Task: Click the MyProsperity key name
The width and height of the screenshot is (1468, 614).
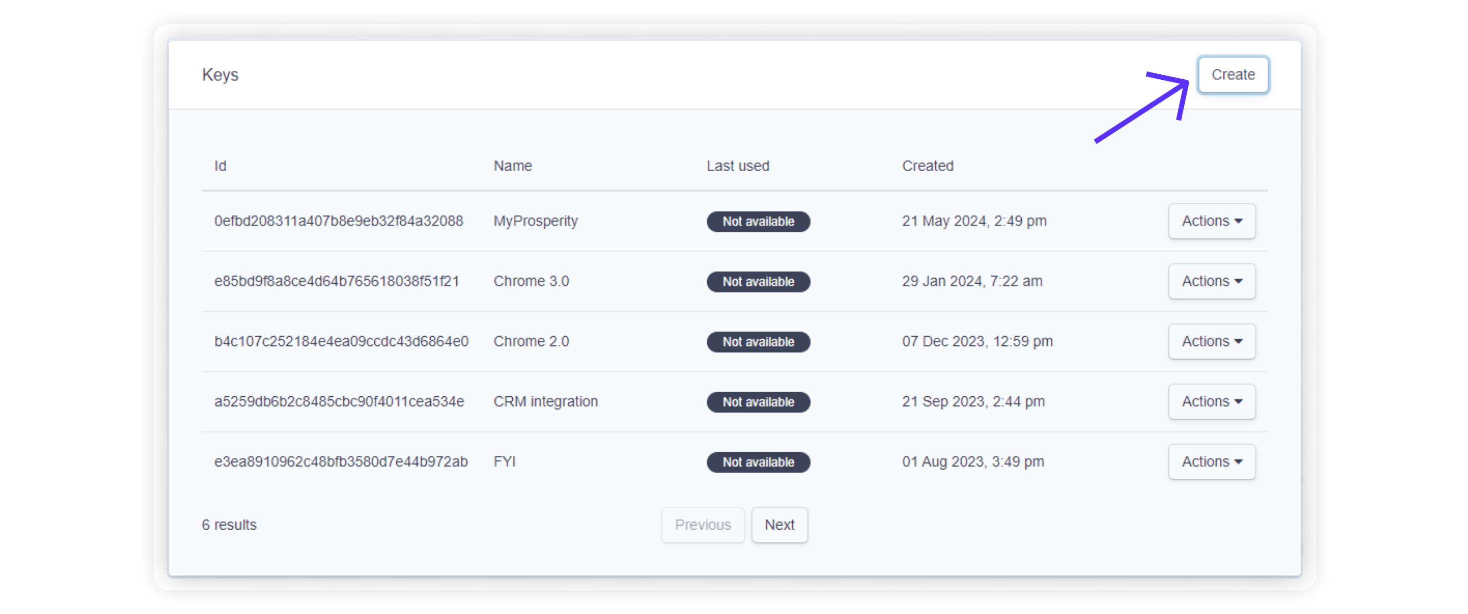Action: click(535, 221)
